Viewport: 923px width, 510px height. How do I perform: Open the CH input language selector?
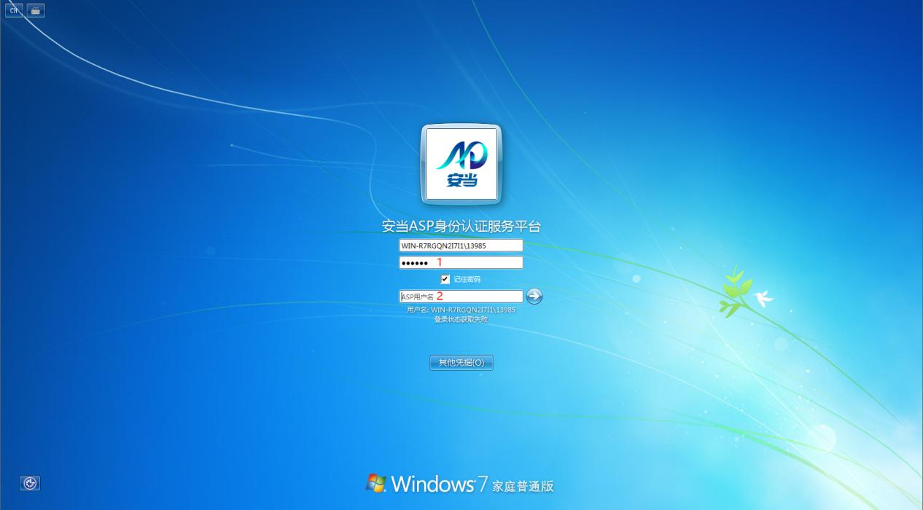coord(14,11)
